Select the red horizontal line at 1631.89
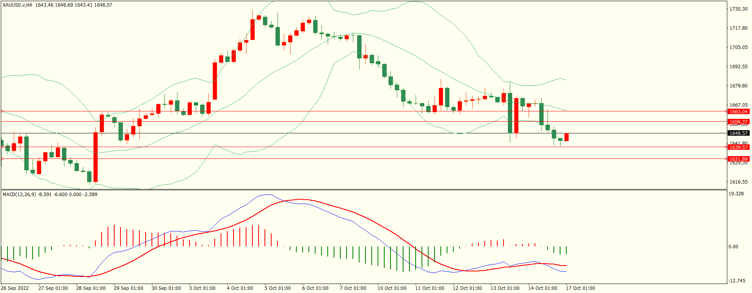 click(363, 159)
